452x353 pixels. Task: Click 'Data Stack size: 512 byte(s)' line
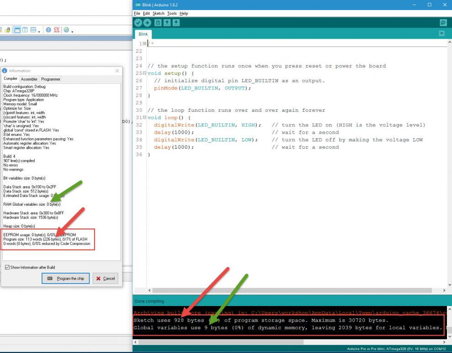pos(26,191)
